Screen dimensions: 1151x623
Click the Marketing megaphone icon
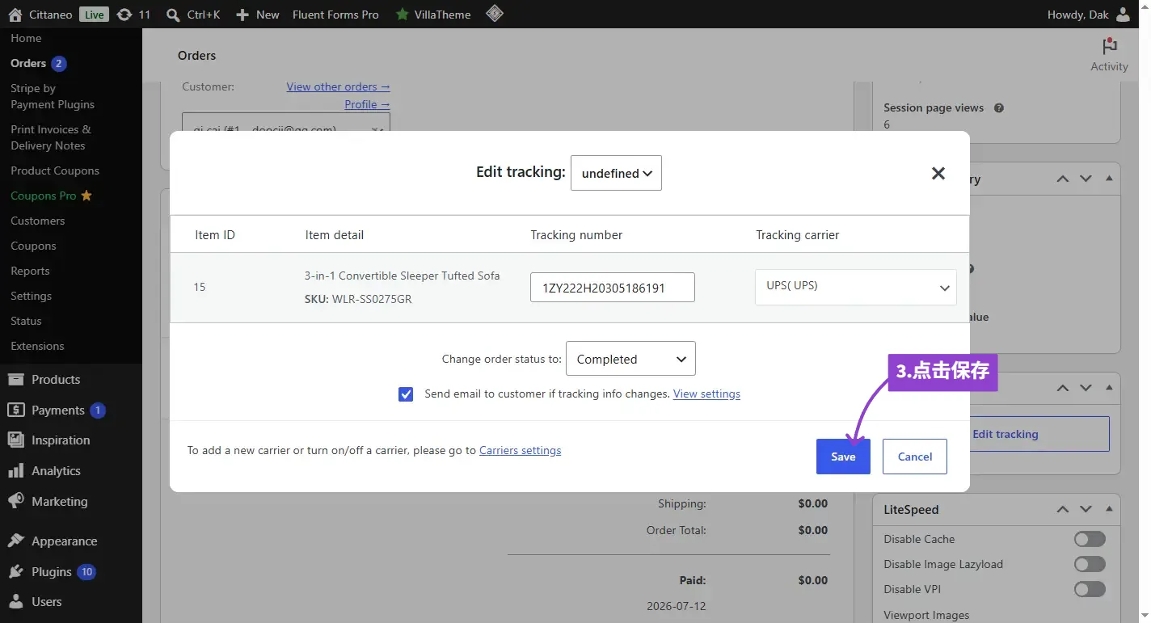point(15,501)
